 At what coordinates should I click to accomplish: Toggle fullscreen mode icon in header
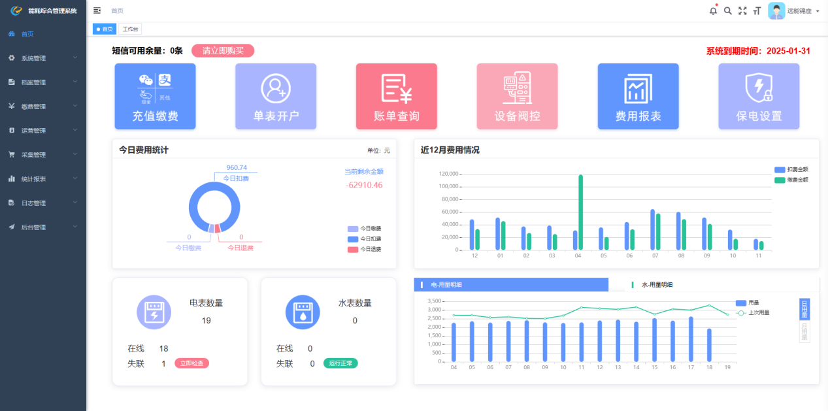click(x=742, y=11)
